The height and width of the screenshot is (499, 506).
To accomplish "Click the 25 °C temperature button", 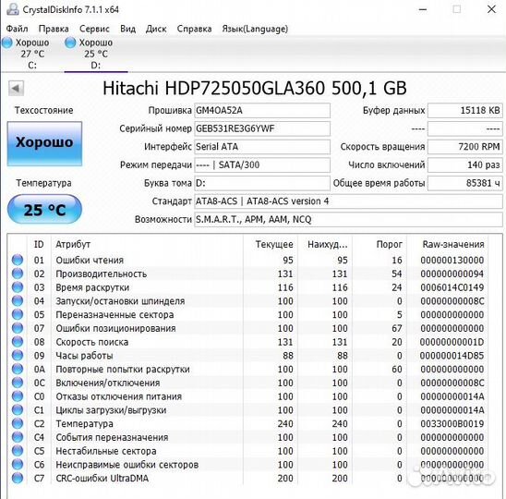I will (x=44, y=209).
